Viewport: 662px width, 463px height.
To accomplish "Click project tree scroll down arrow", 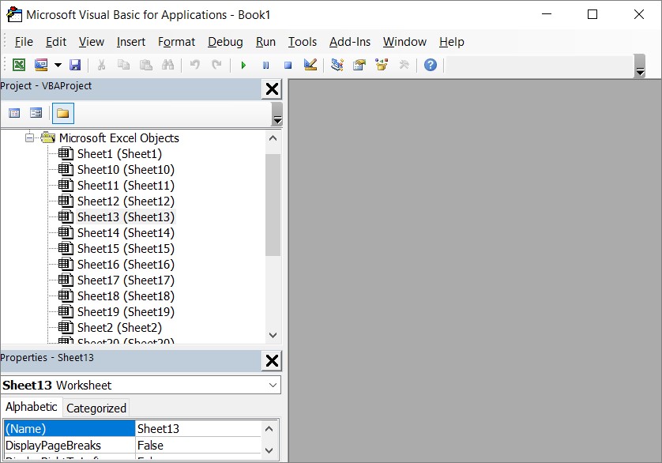I will click(x=273, y=335).
